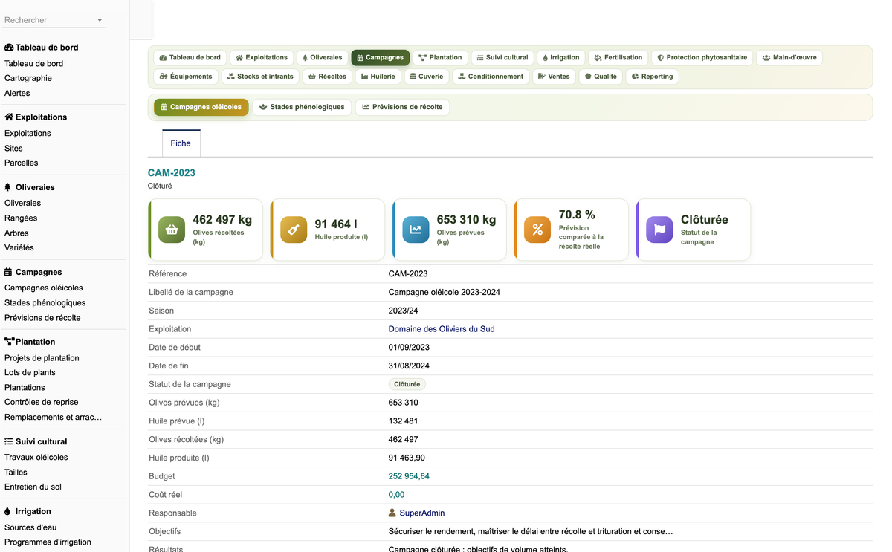Open the Qualité module
The image size is (892, 552).
(x=601, y=76)
